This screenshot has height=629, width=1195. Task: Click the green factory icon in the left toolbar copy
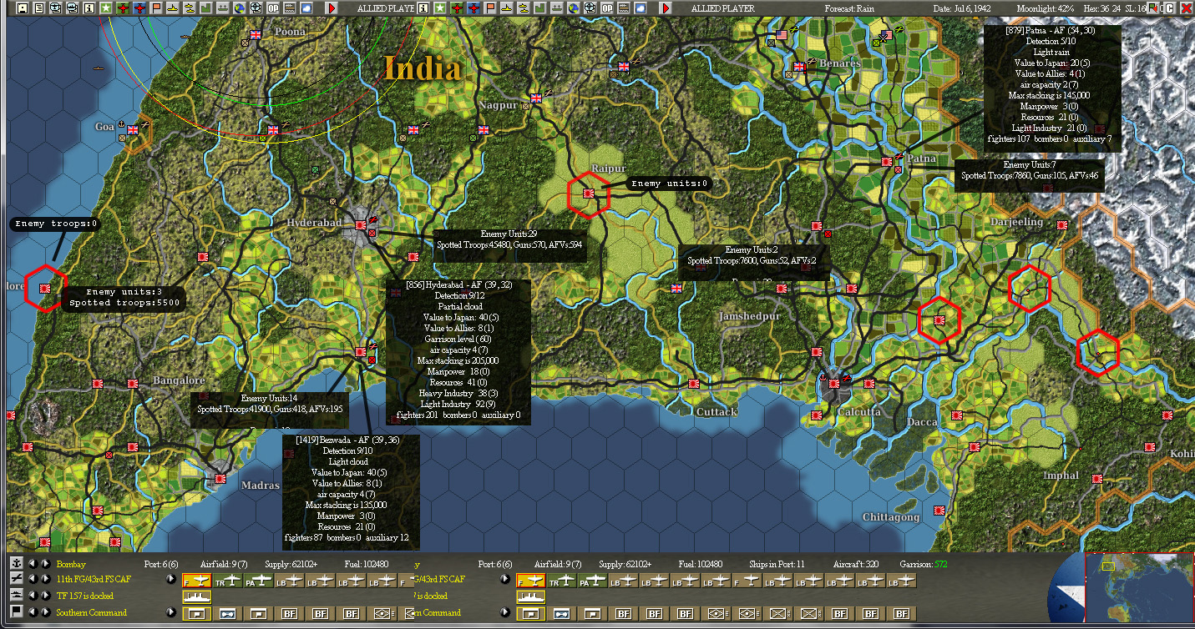(x=206, y=8)
